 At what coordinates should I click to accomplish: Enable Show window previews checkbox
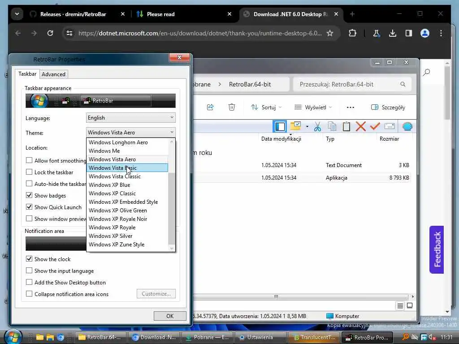[29, 219]
